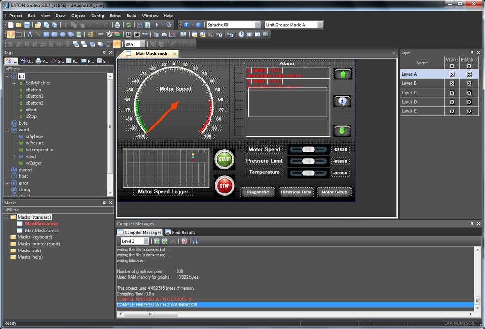Click the Diagnostic button on mask
This screenshot has height=329, width=485.
point(258,192)
